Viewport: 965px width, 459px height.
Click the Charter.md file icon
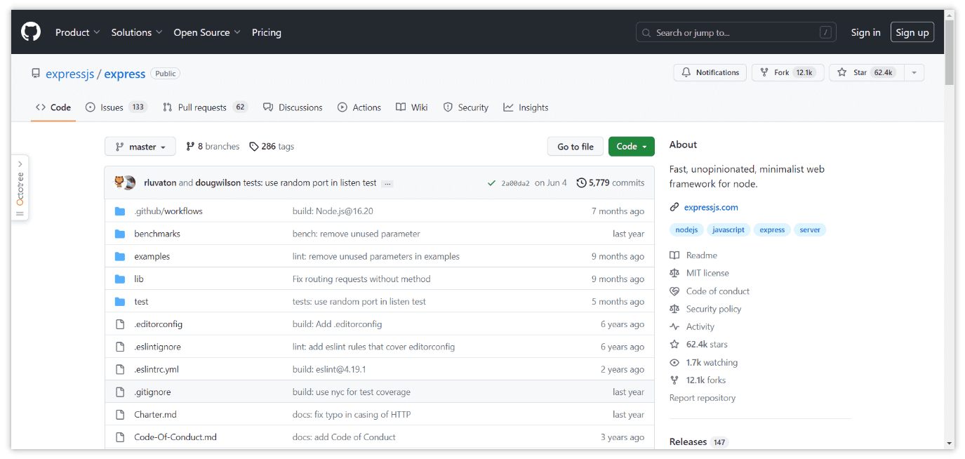120,414
